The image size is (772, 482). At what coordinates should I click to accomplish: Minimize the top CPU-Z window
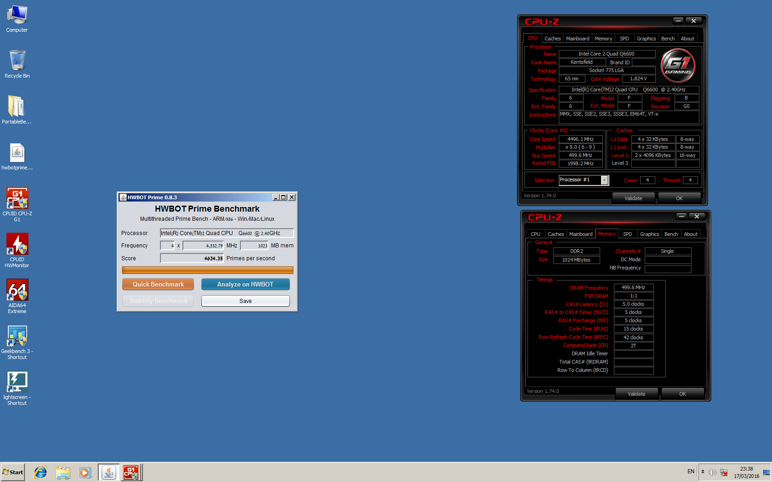[678, 21]
